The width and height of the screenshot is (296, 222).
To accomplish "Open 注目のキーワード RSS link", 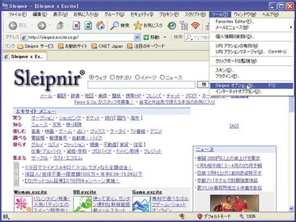I will 146,46.
